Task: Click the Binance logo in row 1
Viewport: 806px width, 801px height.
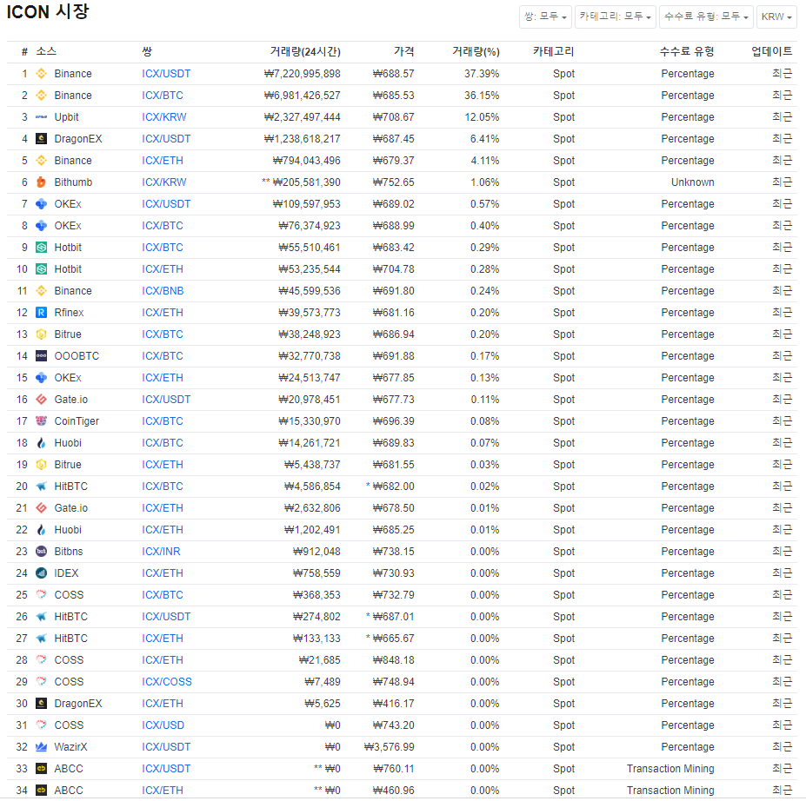Action: [x=41, y=74]
